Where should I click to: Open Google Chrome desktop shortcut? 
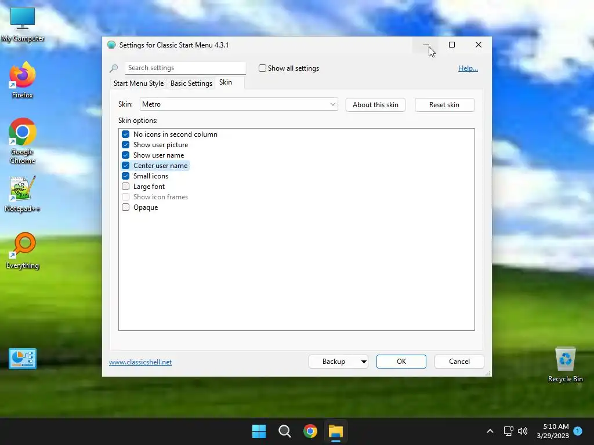click(x=23, y=141)
